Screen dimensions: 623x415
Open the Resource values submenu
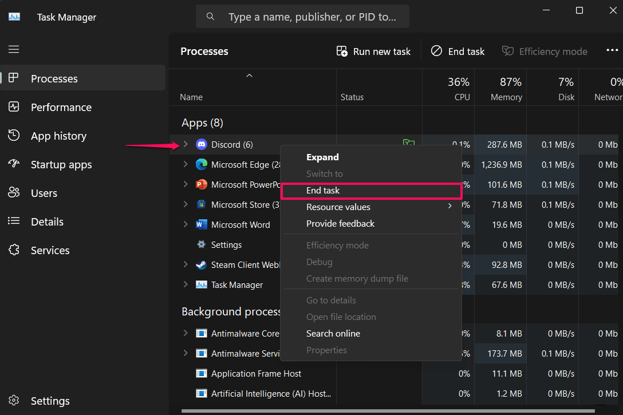coord(371,207)
